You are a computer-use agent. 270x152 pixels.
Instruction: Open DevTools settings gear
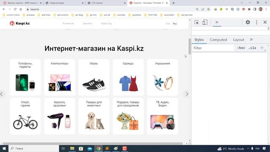pos(248,22)
